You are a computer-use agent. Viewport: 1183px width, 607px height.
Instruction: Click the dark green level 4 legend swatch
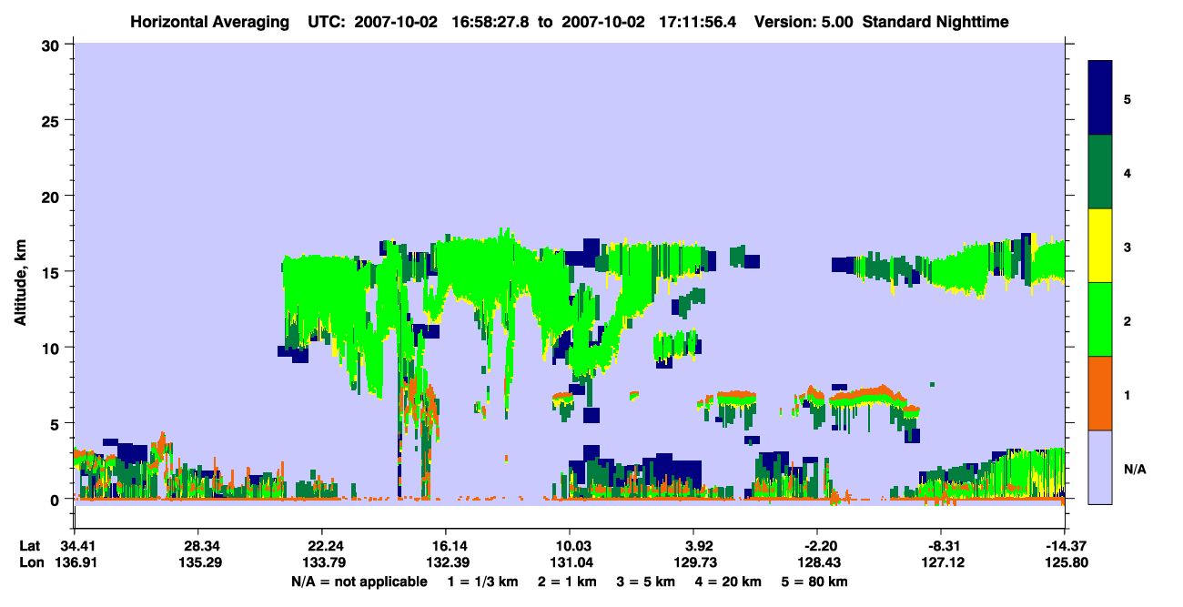point(1100,172)
